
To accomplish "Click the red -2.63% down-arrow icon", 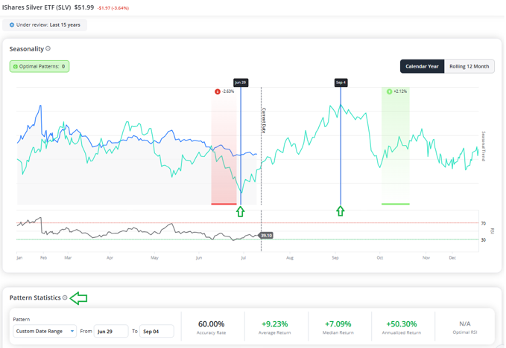I will tap(218, 91).
